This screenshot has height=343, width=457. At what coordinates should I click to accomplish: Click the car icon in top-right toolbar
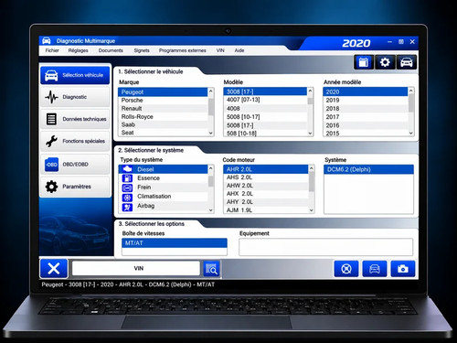click(407, 62)
